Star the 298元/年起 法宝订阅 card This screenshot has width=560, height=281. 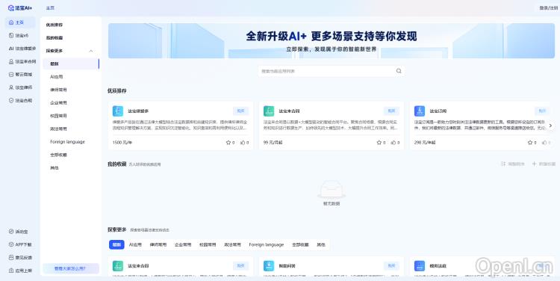coord(530,142)
